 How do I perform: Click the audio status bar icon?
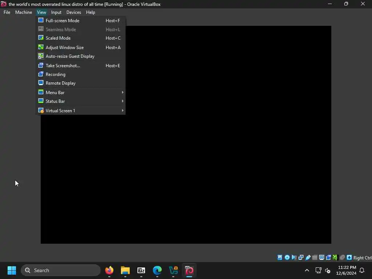click(x=294, y=258)
